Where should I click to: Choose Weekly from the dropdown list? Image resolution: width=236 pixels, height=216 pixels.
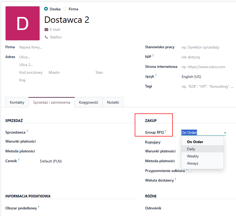(x=193, y=156)
